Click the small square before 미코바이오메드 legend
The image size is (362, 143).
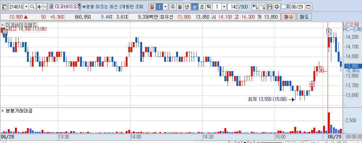[x=2, y=25]
